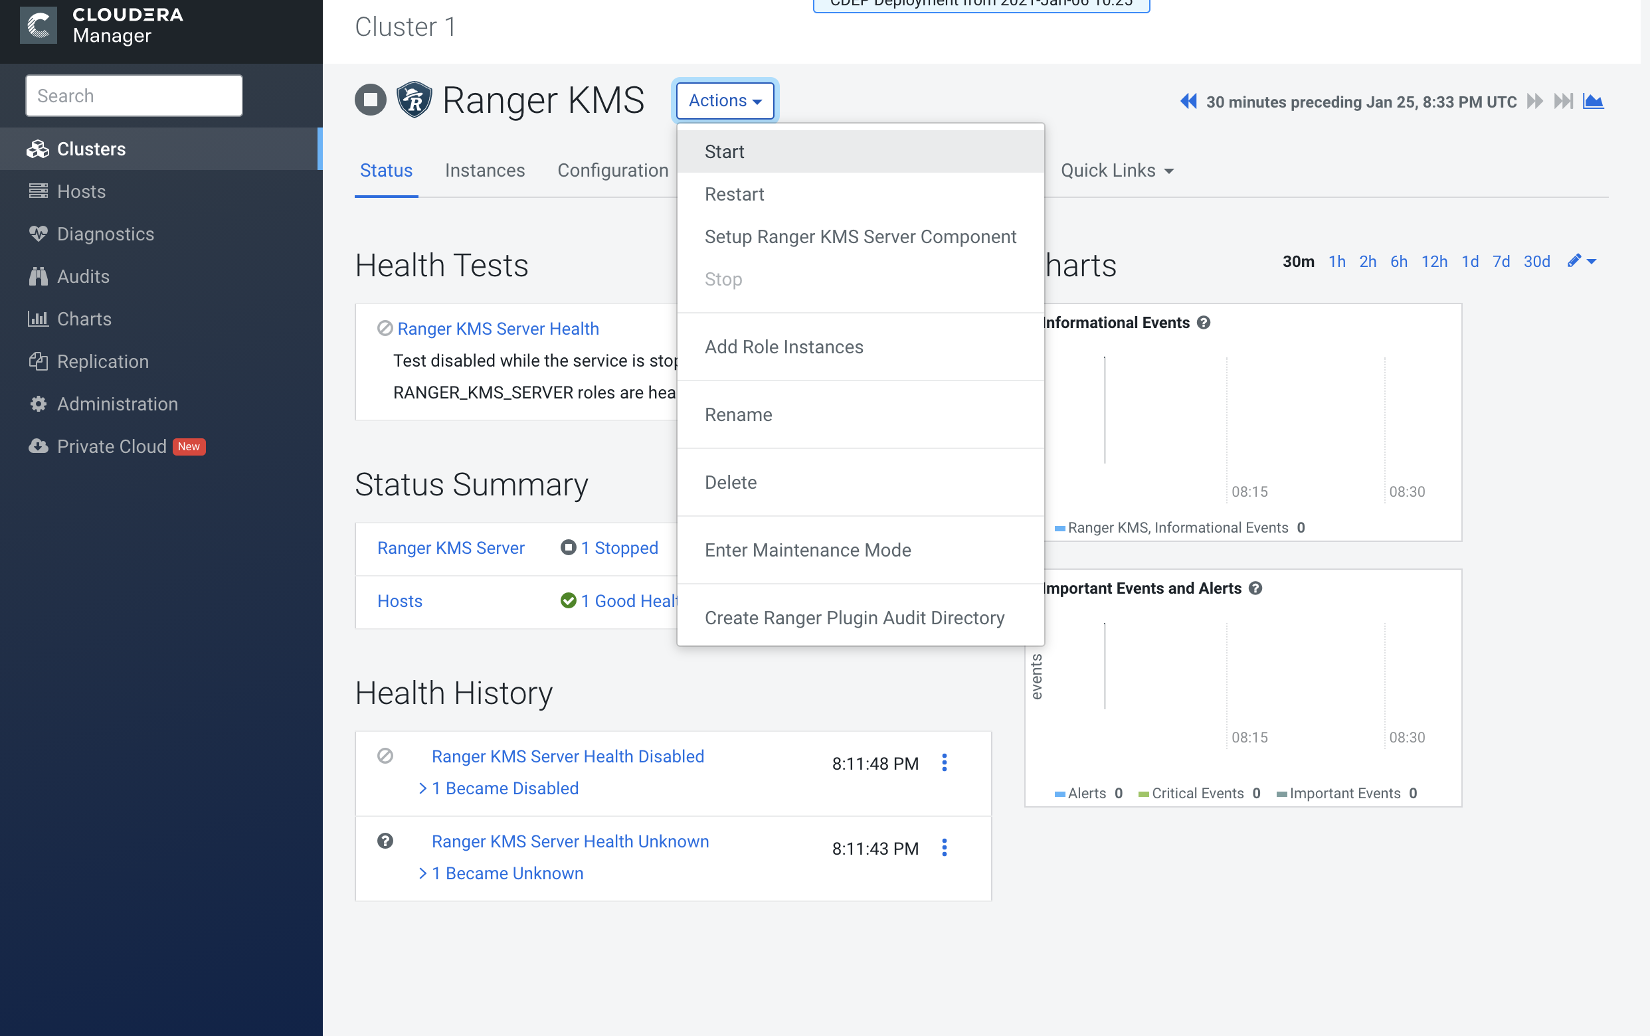Click the Cloudera Manager logo icon
The image size is (1650, 1036).
(39, 25)
